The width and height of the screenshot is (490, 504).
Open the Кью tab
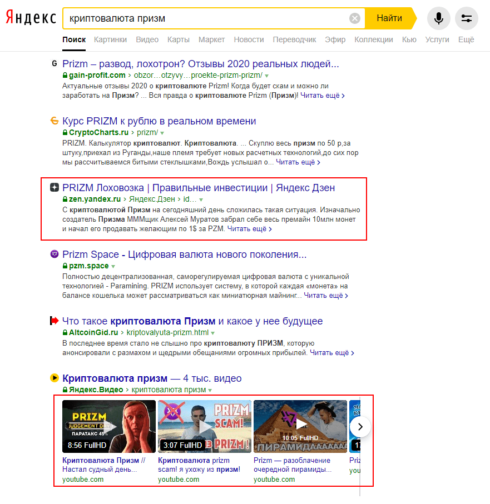pos(409,39)
